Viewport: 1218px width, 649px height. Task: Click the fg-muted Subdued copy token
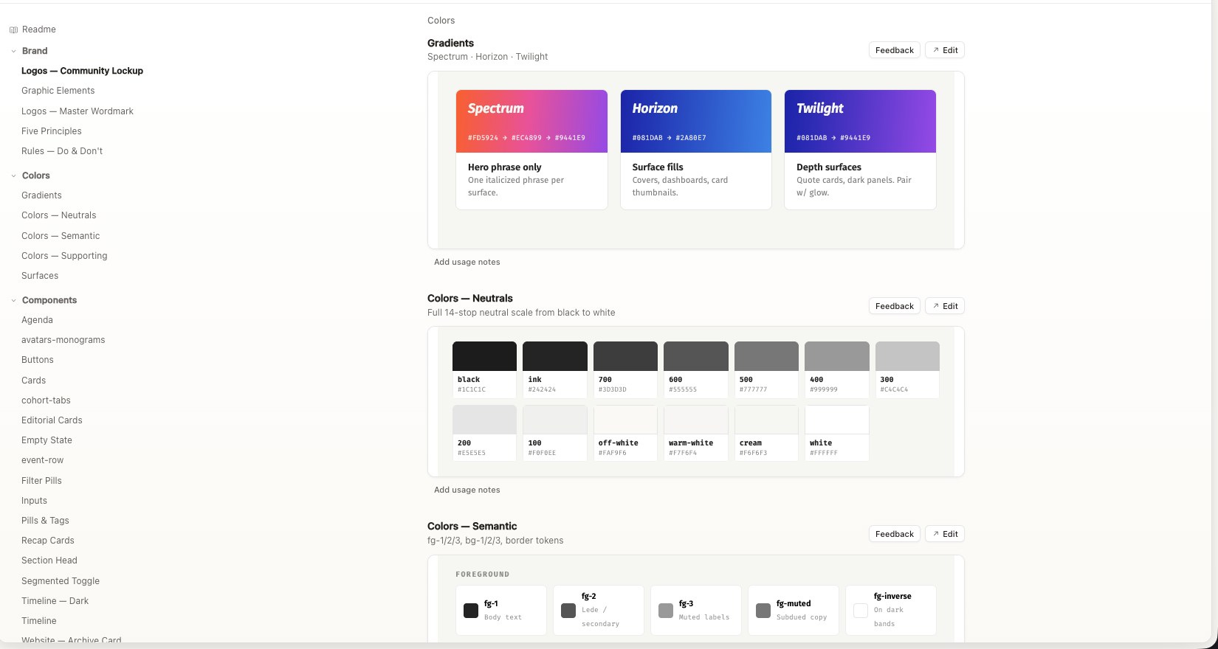(x=794, y=610)
